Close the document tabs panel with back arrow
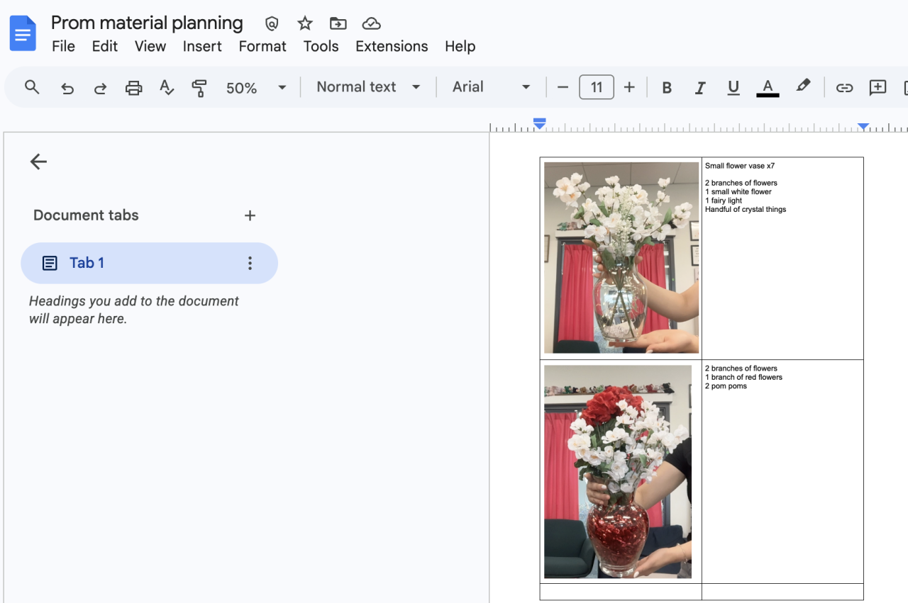 pyautogui.click(x=38, y=162)
